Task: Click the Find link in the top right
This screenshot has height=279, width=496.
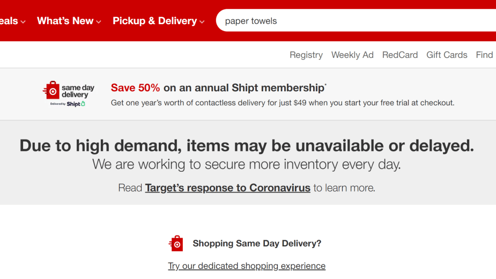Action: pos(484,55)
